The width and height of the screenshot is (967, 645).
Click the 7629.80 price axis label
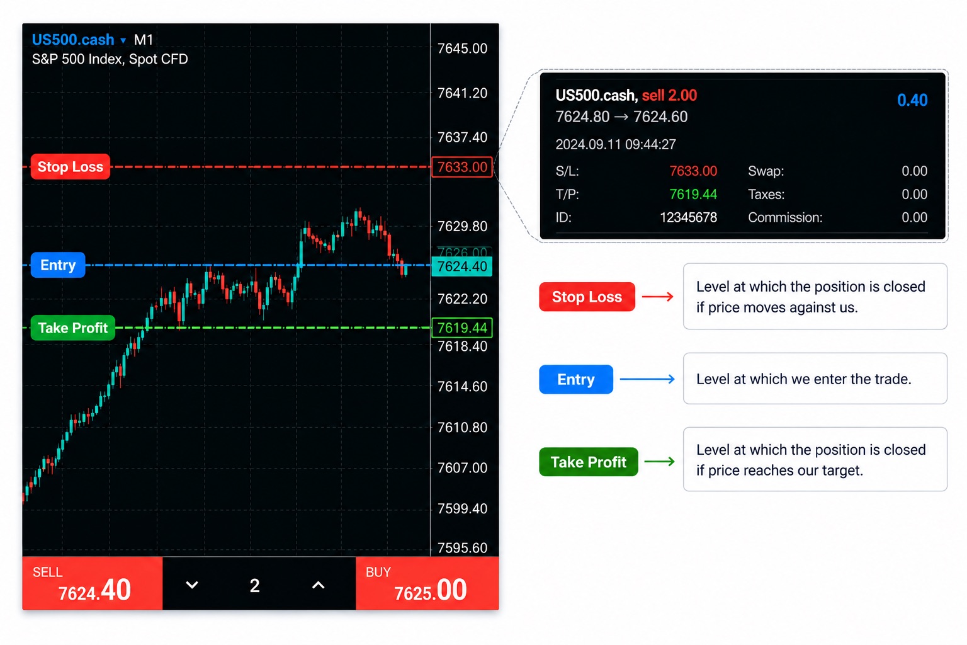462,226
